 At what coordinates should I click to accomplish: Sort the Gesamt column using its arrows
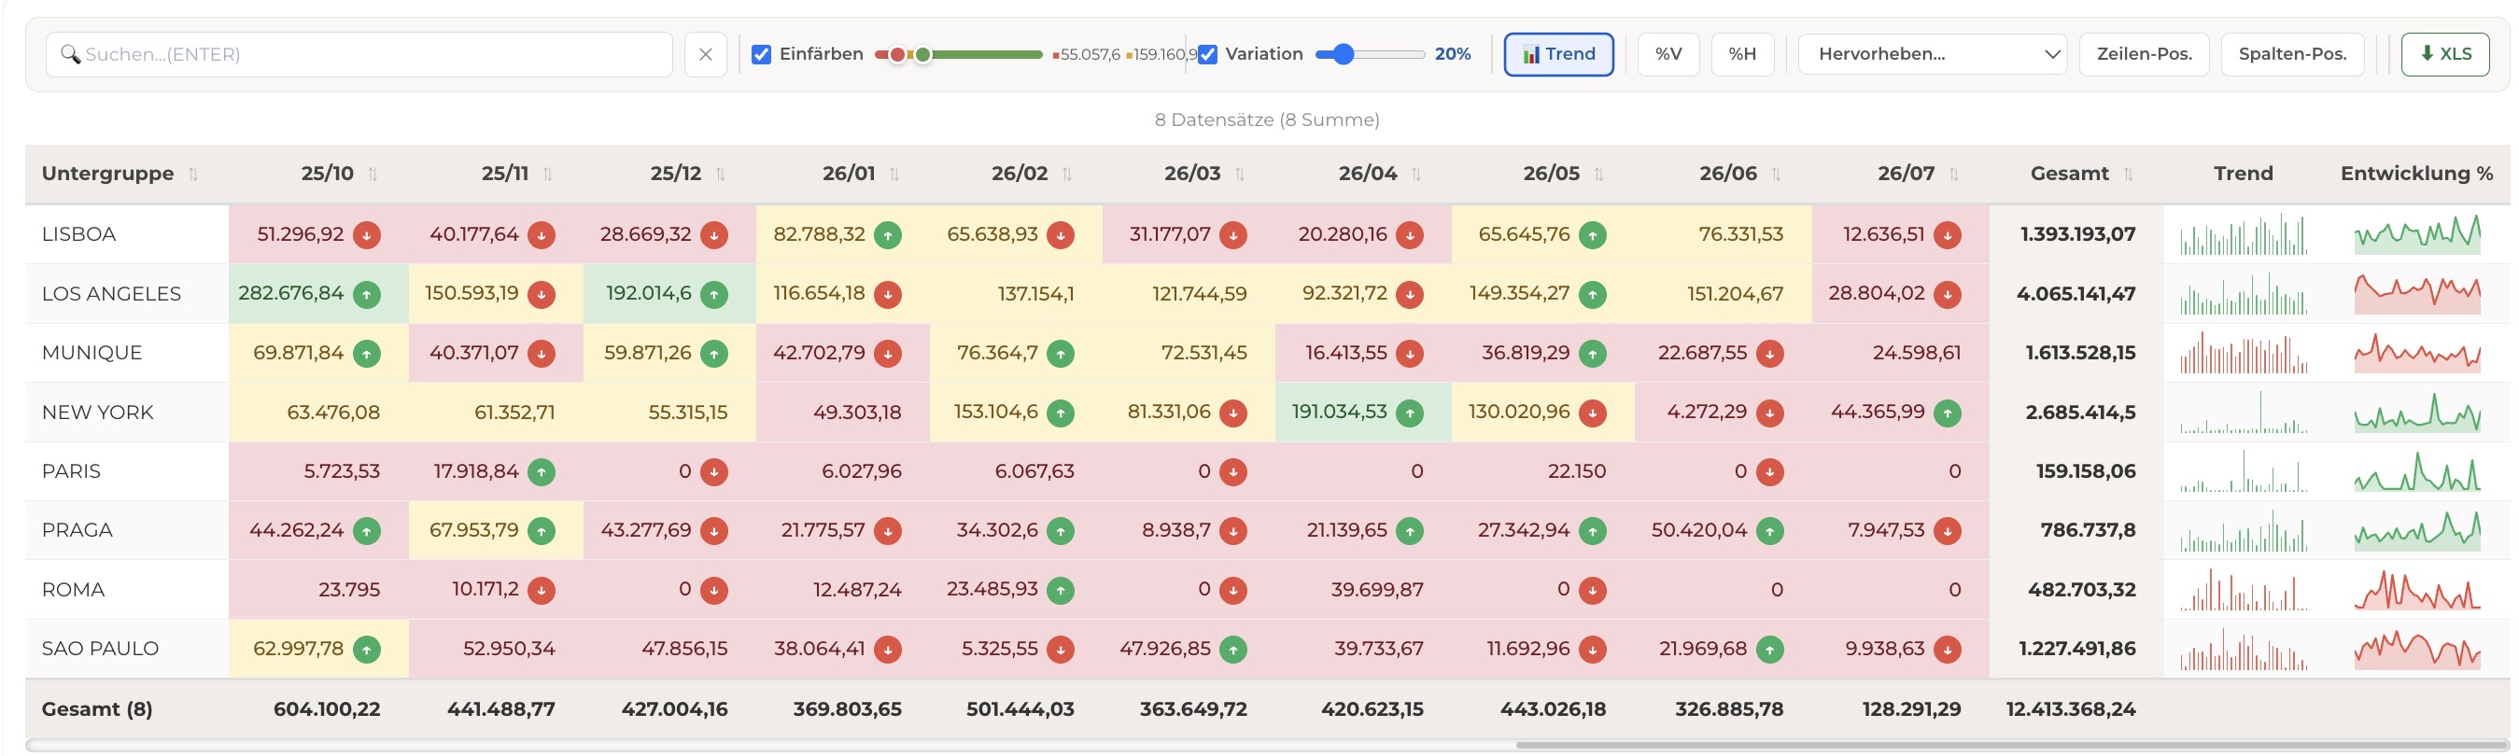(x=2129, y=175)
